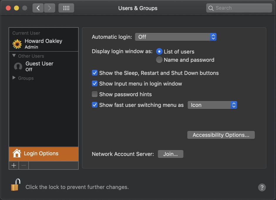Open the fast user switching Icon dropdown
Viewport: 276px width, 200px height.
pyautogui.click(x=212, y=105)
